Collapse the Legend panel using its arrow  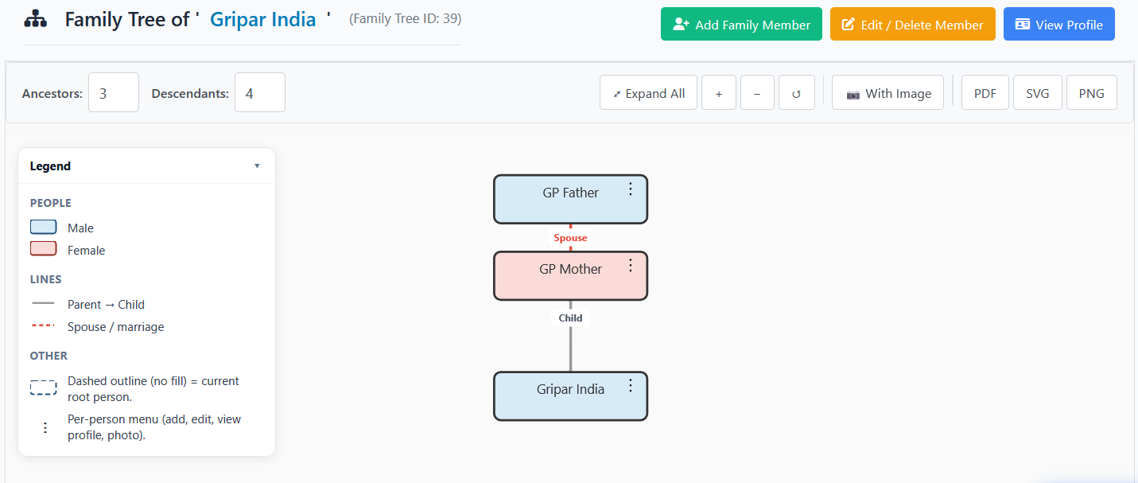click(x=257, y=166)
